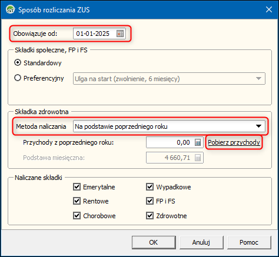Open calculator icon for Przychody z poprzedniego roku

198,142
